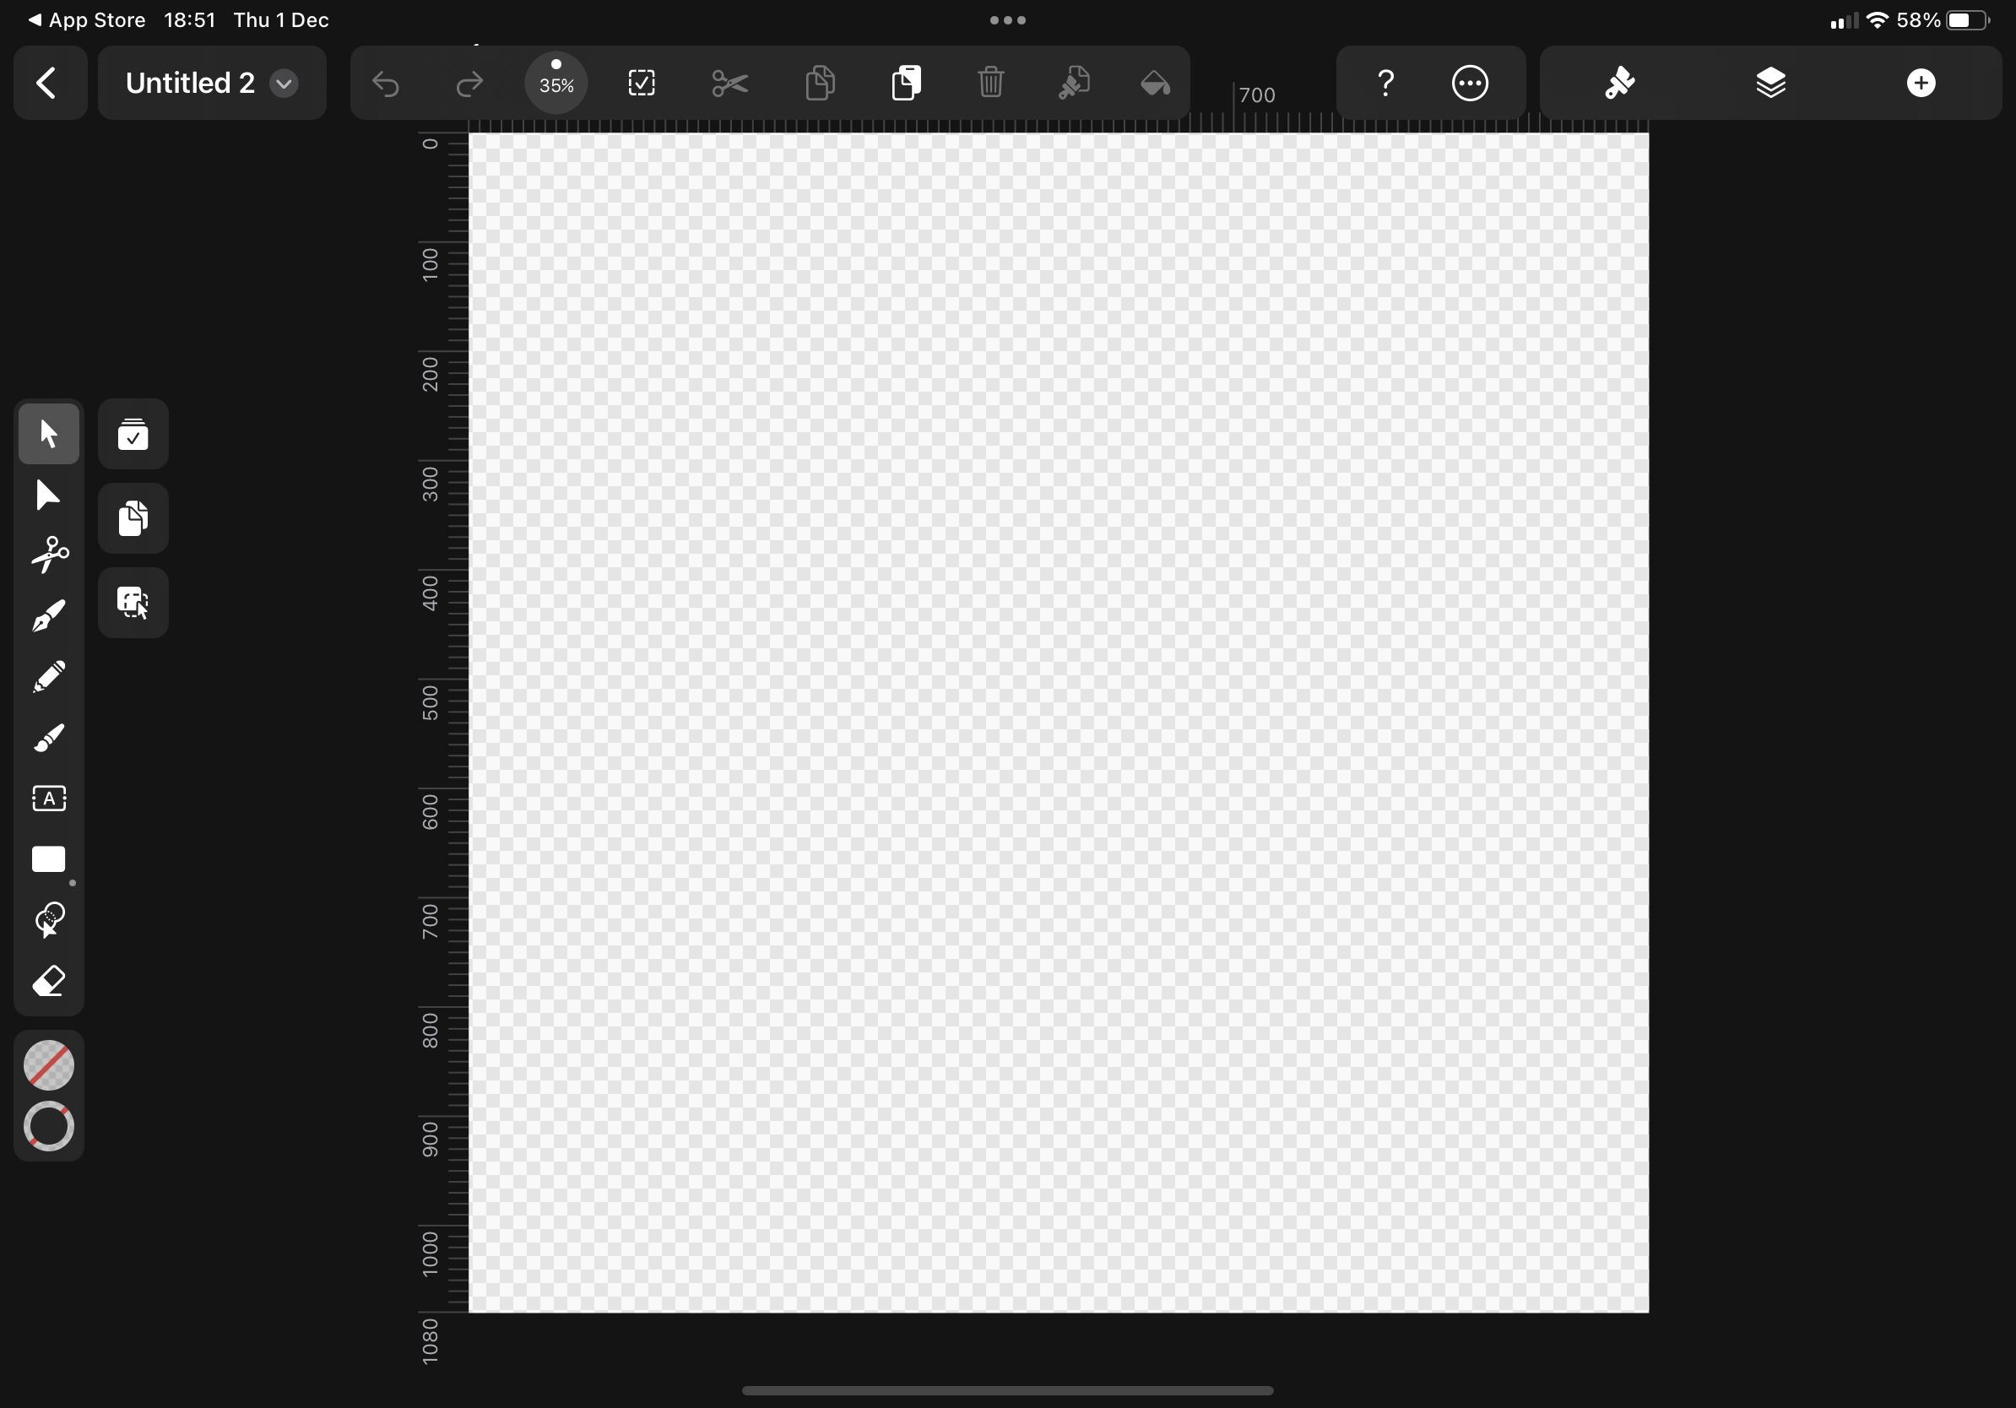Click the Delete trash icon
The height and width of the screenshot is (1408, 2016).
tap(990, 84)
